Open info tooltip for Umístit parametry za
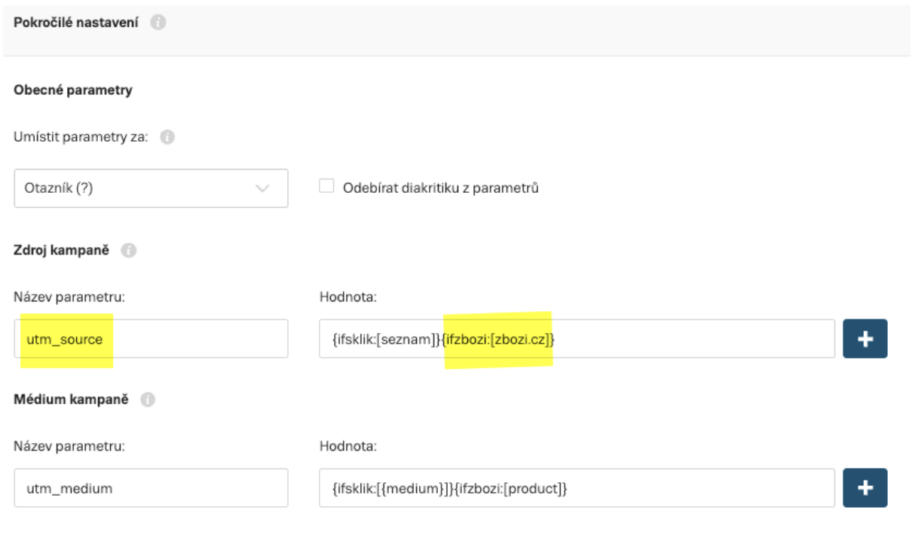Image resolution: width=915 pixels, height=553 pixels. [167, 138]
